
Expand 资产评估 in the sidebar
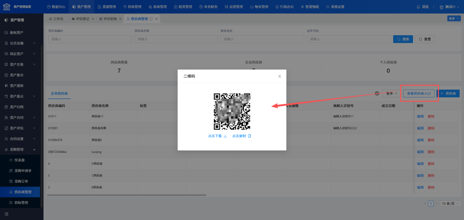click(20, 128)
